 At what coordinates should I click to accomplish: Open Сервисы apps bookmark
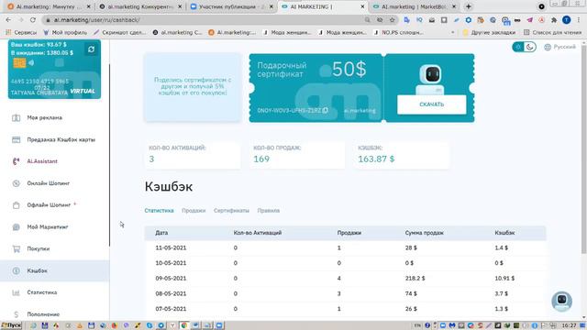tap(21, 33)
